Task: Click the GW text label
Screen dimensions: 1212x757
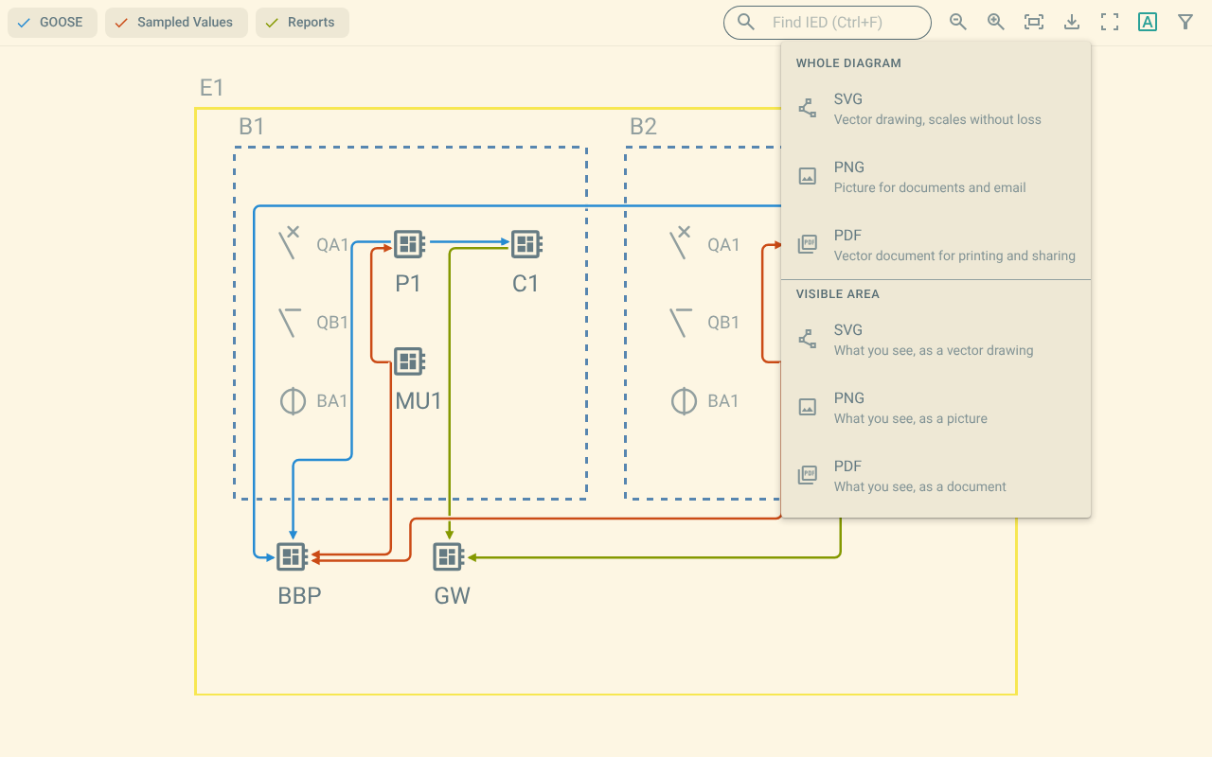Action: [x=452, y=596]
